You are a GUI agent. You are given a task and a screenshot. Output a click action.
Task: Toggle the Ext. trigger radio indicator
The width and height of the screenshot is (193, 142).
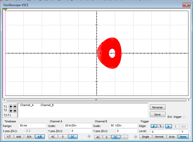pos(184,117)
